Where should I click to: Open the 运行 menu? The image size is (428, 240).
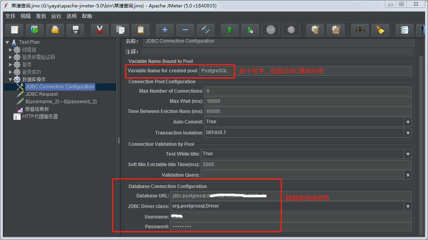56,16
